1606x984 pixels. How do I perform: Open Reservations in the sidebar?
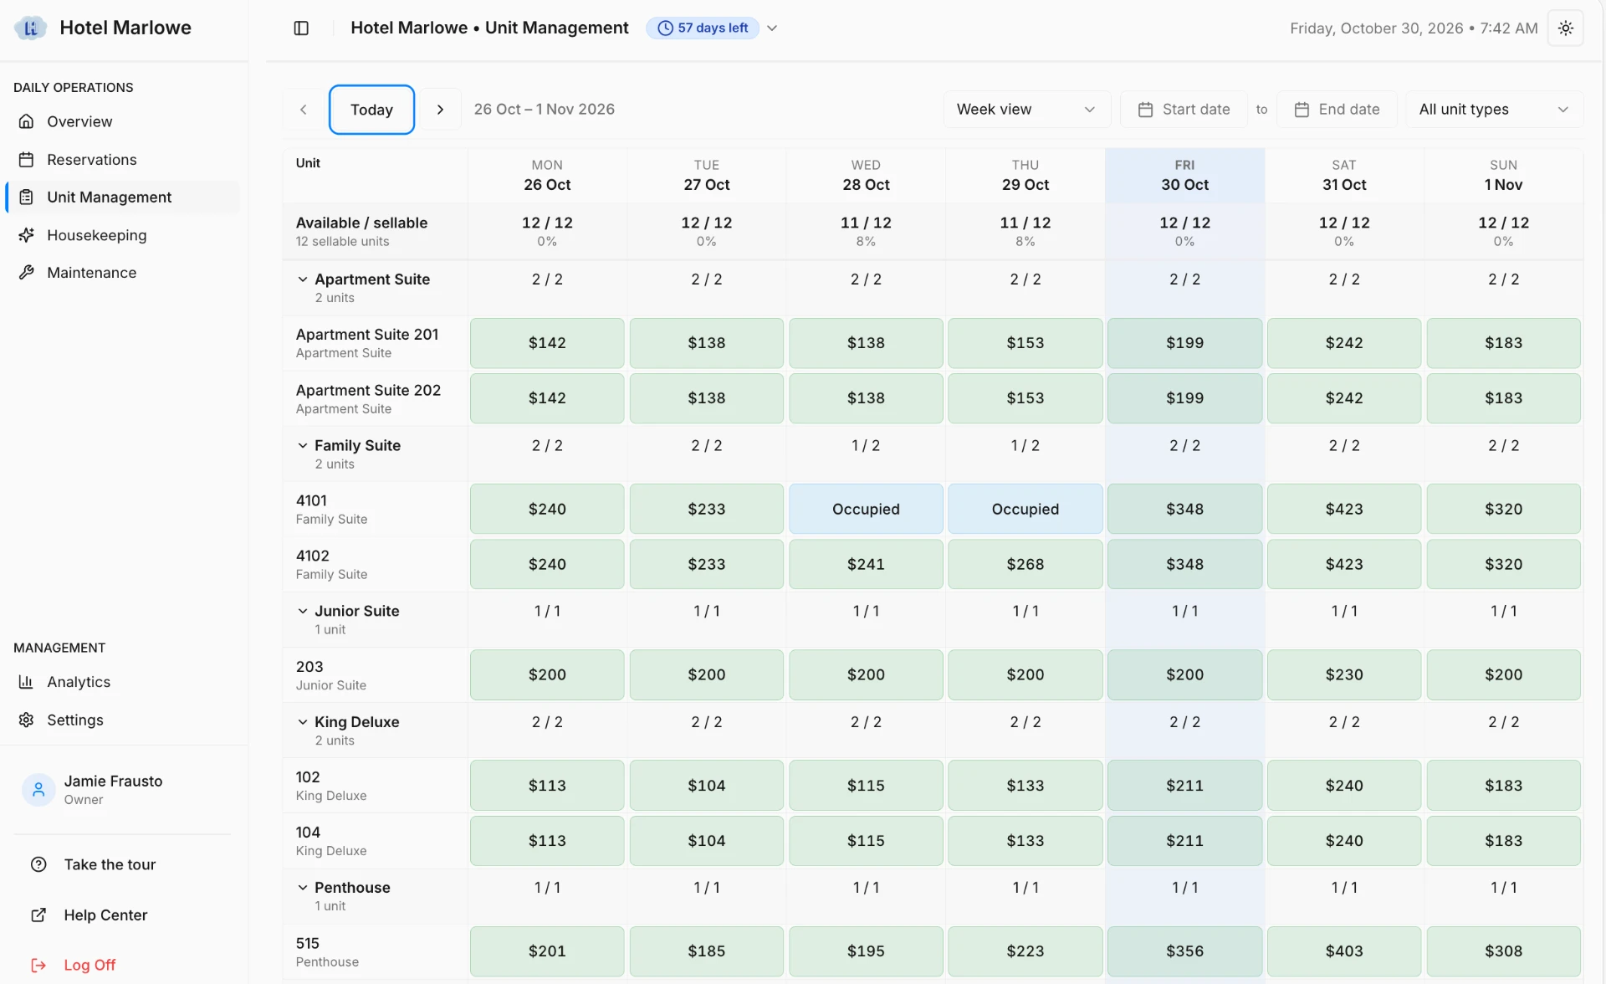[x=123, y=159]
